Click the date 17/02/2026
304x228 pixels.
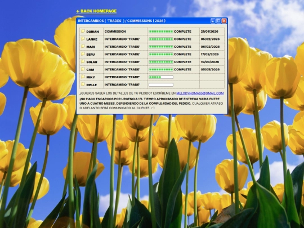(210, 54)
